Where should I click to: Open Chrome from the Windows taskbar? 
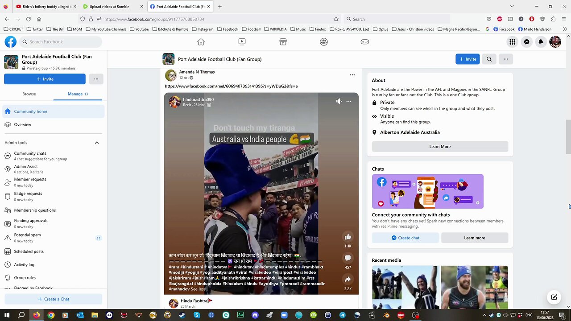[51, 315]
